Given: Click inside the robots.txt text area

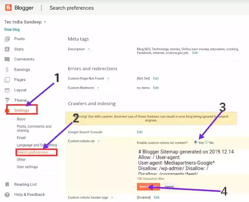Looking at the screenshot, I should pos(192,162).
